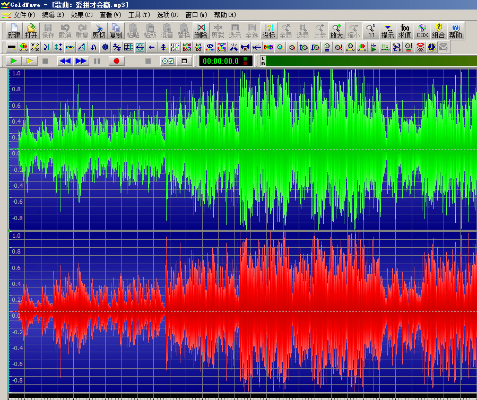This screenshot has height=400, width=477.
Task: Open the 求值 expression evaluator button
Action: tap(405, 31)
